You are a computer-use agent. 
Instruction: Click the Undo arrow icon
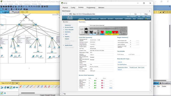[24, 7]
